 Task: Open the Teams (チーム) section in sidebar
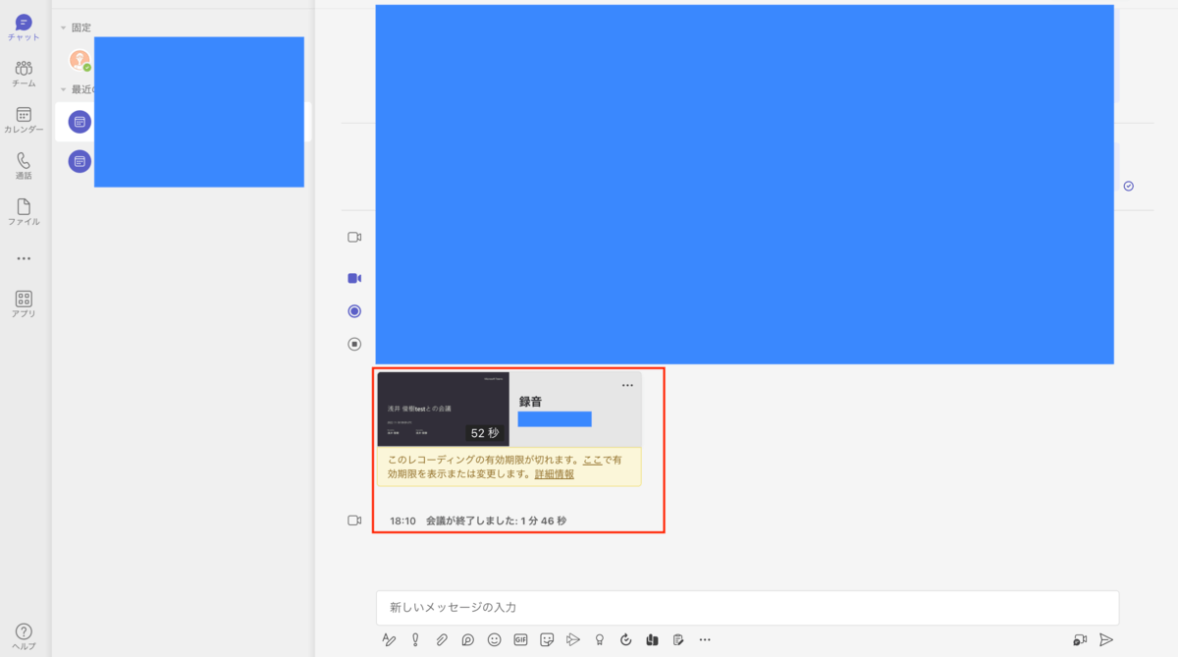coord(24,73)
